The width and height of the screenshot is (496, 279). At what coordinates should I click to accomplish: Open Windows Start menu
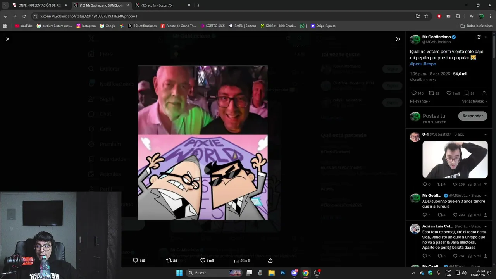(x=179, y=273)
